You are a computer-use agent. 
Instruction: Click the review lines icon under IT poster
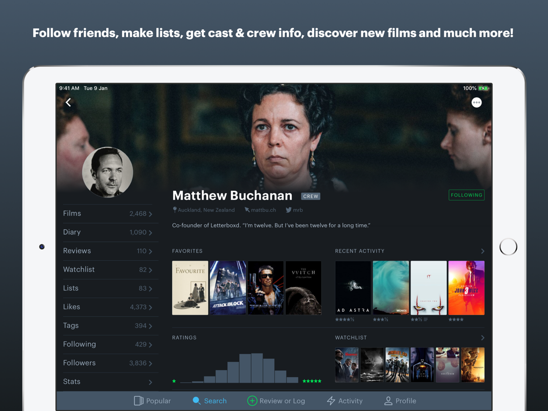point(425,320)
